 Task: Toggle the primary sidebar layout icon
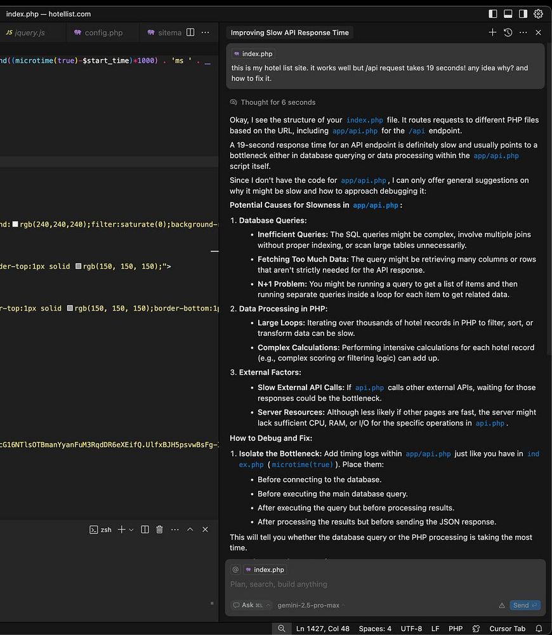click(492, 14)
